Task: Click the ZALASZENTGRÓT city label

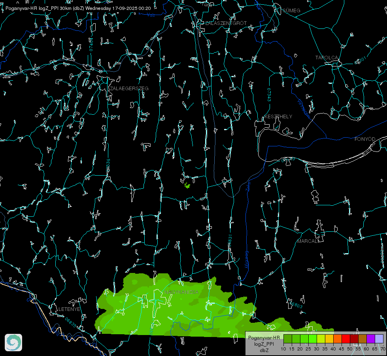Action: 226,23
